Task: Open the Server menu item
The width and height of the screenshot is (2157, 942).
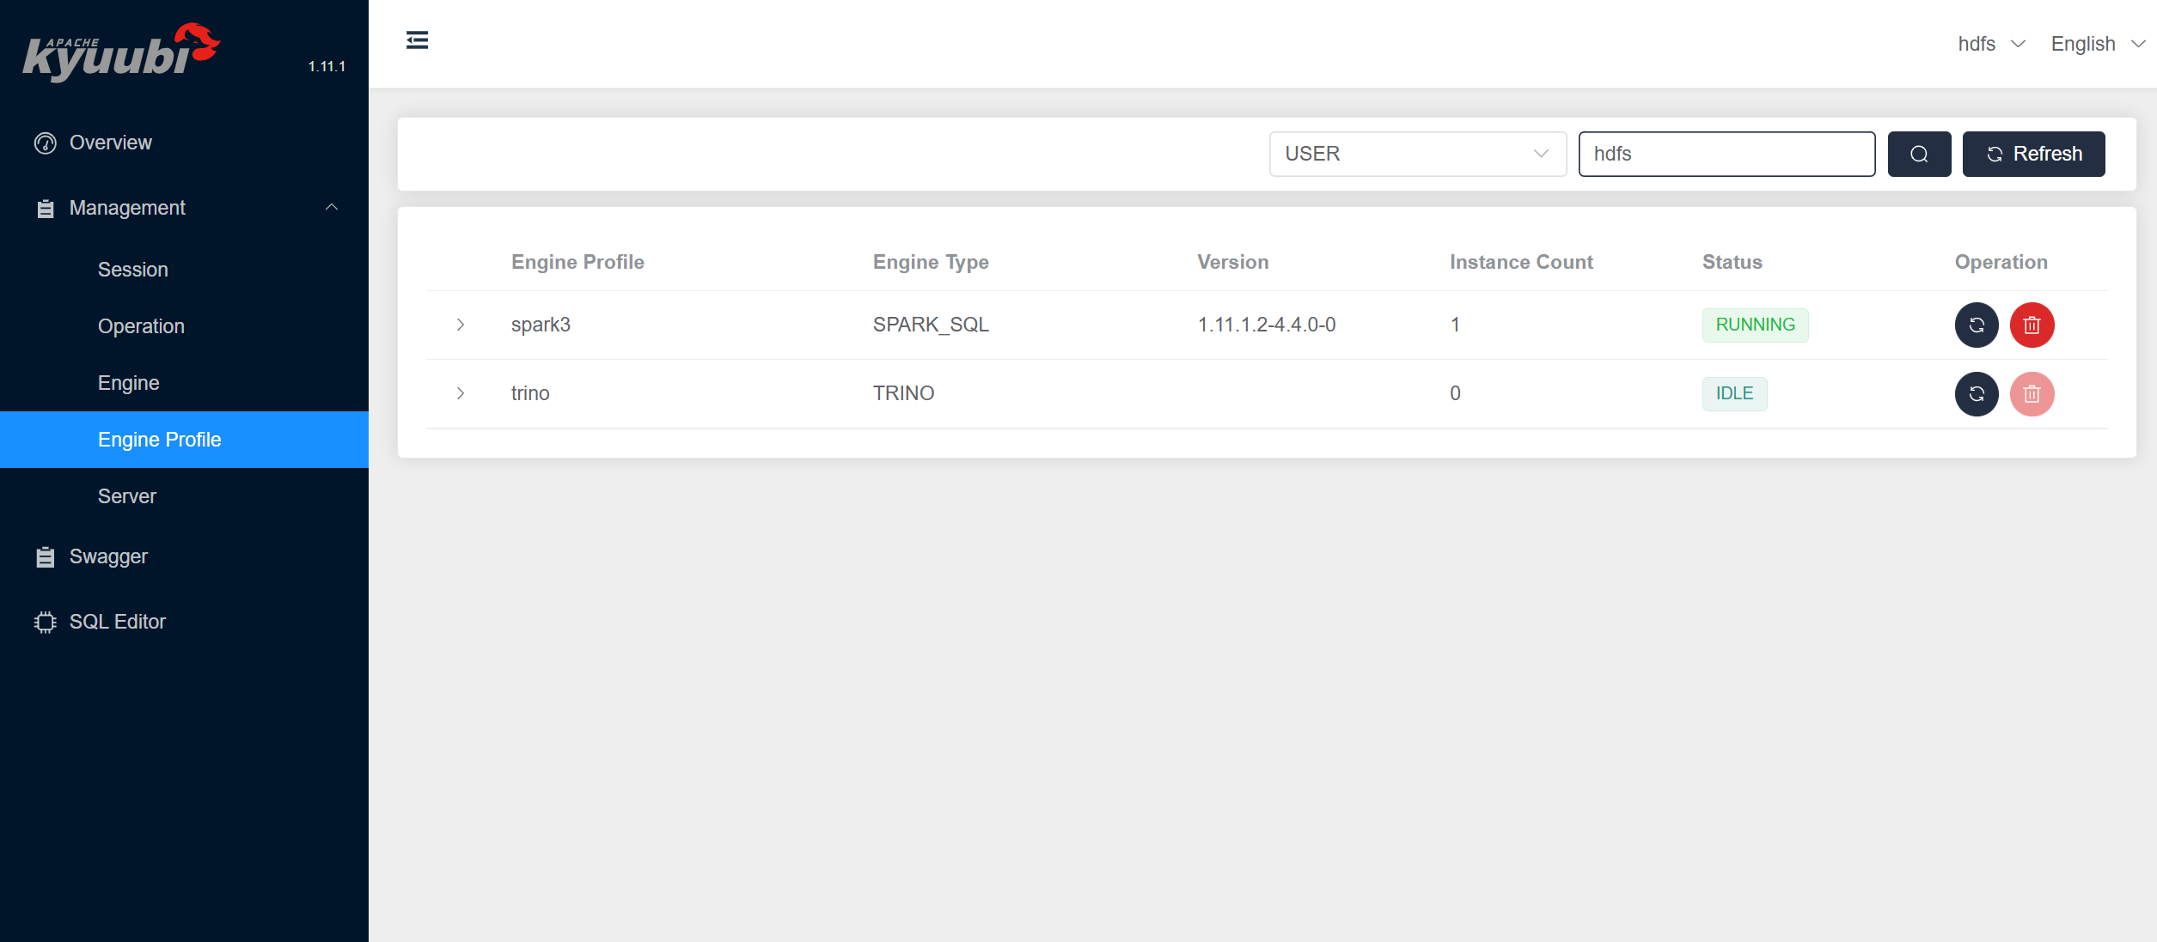Action: [x=184, y=496]
